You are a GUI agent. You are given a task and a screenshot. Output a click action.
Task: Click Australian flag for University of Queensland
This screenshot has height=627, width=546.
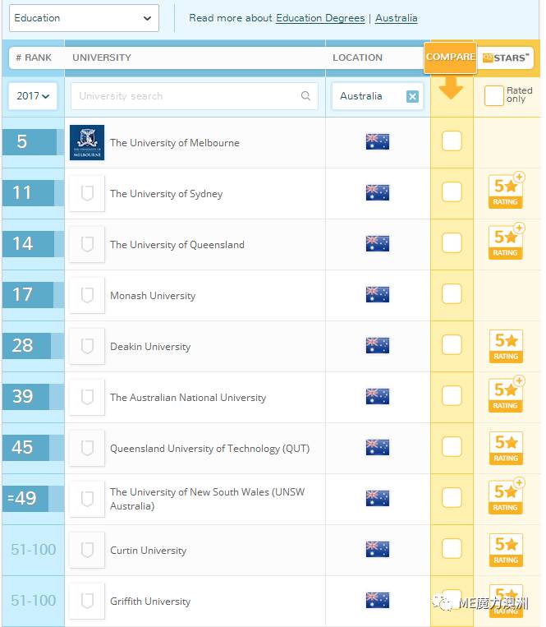click(x=378, y=243)
